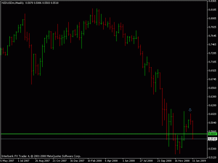Click the thin gray current price line

[104, 139]
